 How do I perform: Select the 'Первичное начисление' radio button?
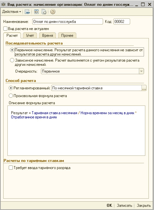click(x=12, y=50)
